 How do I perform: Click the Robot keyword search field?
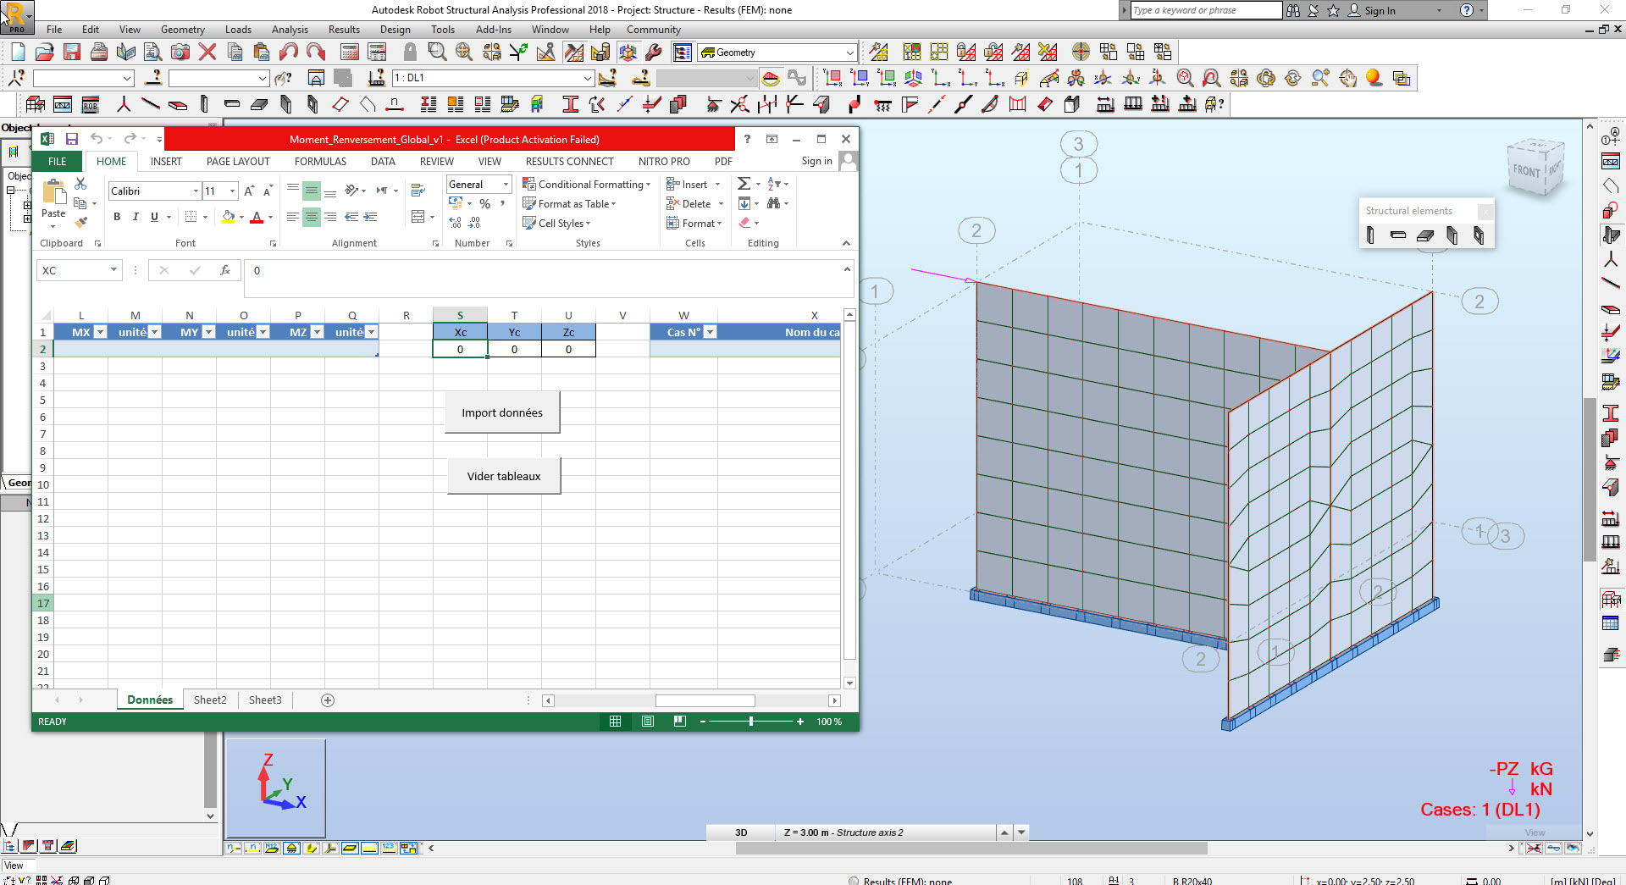pyautogui.click(x=1207, y=10)
